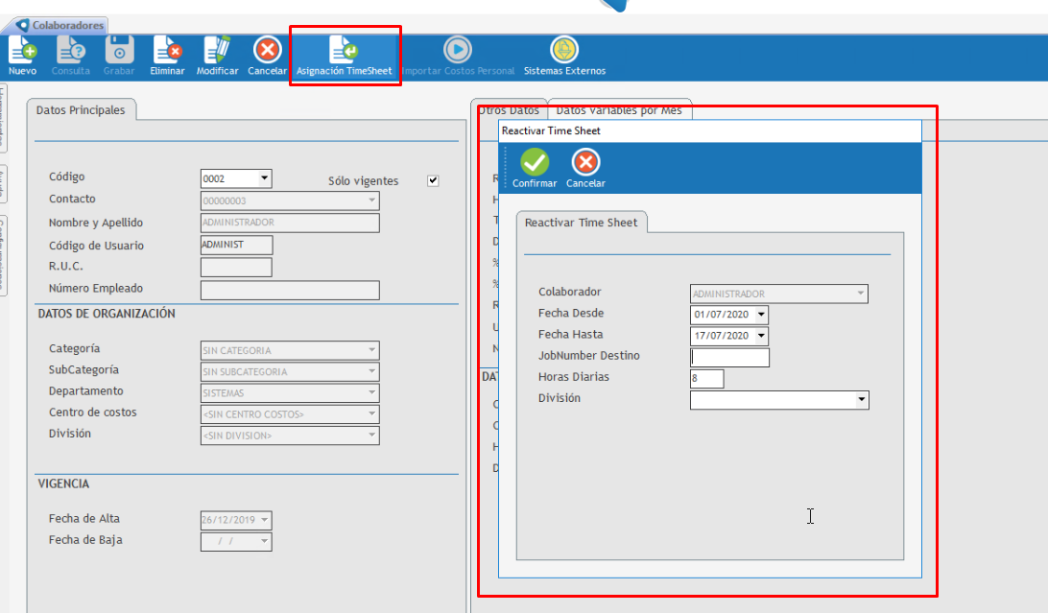Open the Colaborador dropdown in dialog
Image resolution: width=1048 pixels, height=613 pixels.
[861, 294]
